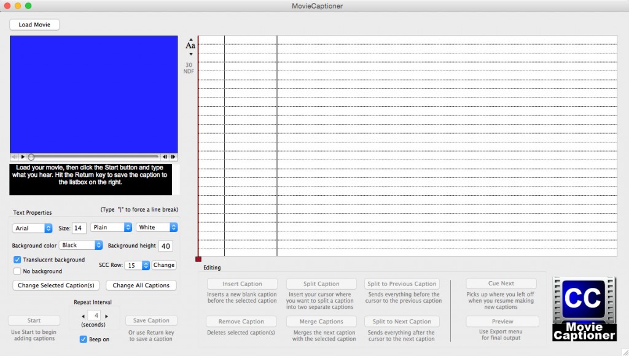
Task: Click the Save Caption button
Action: 151,320
